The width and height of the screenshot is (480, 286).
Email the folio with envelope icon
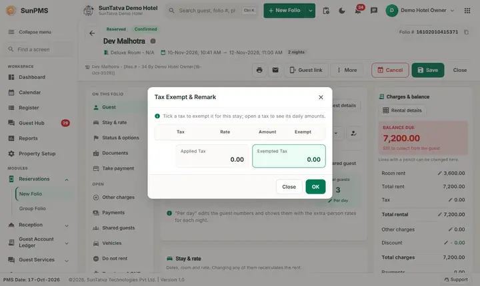(x=275, y=70)
